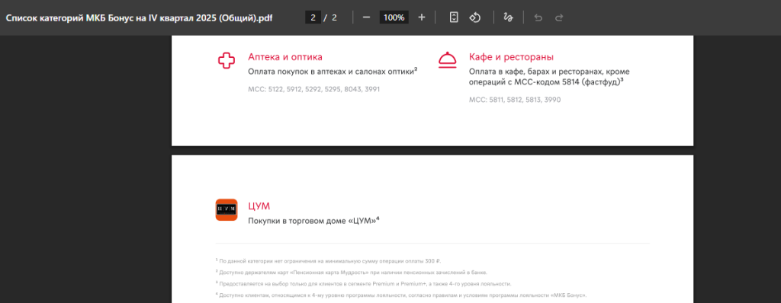
Task: Select footnote about Пенсионная карта Мудрость
Action: tap(351, 272)
